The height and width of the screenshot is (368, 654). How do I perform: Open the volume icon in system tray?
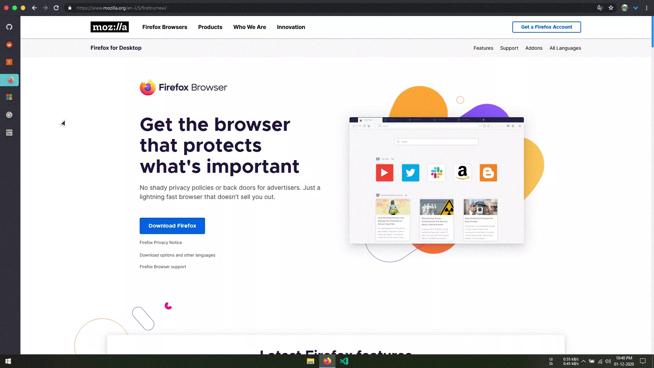coord(608,361)
